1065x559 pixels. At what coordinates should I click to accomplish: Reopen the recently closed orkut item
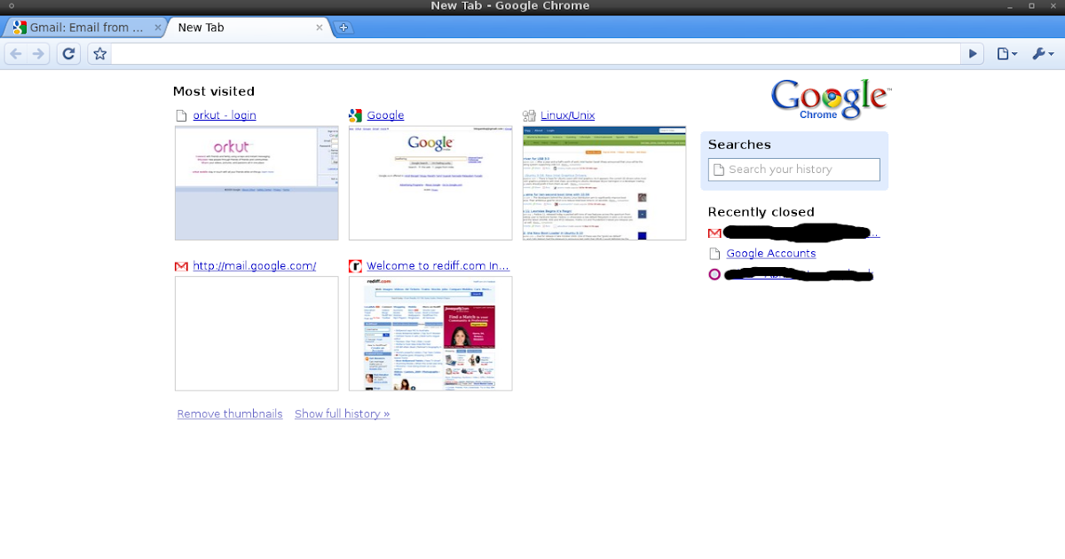(x=800, y=274)
